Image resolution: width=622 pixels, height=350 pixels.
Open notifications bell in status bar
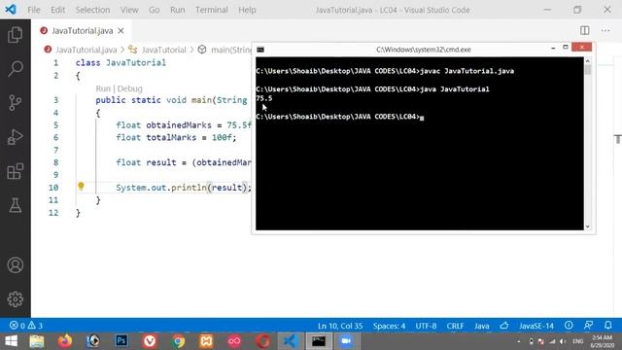(608, 326)
